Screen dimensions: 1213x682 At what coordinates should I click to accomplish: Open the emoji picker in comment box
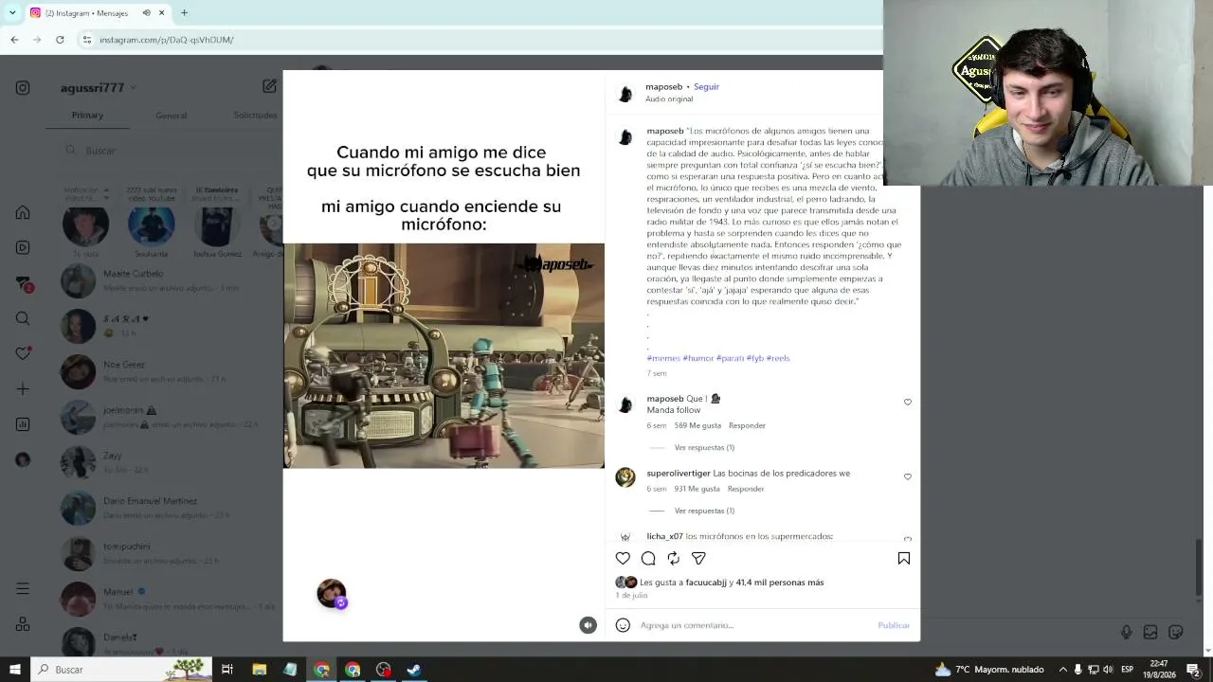pyautogui.click(x=623, y=625)
